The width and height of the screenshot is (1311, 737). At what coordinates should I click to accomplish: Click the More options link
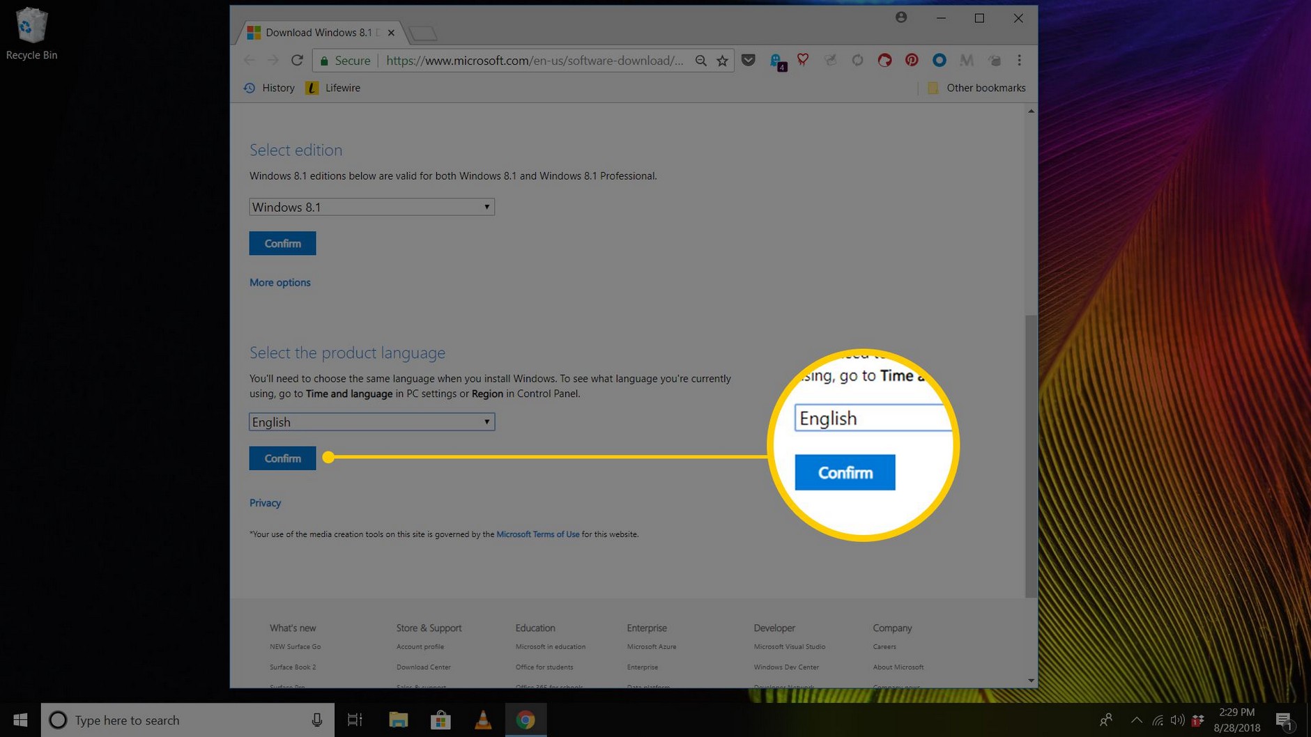(x=280, y=282)
